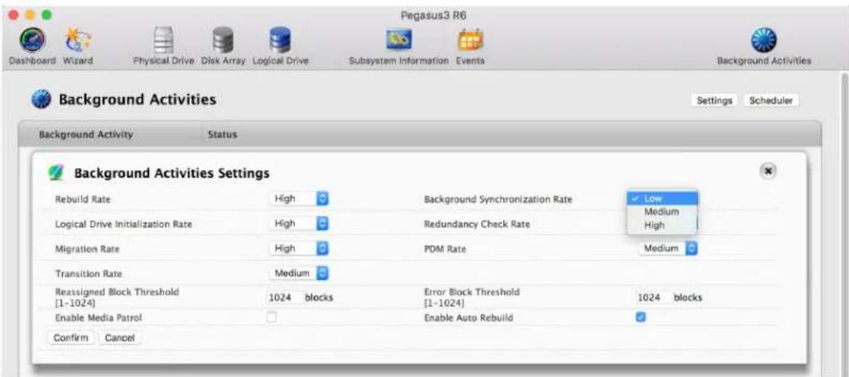
Task: Click the yellow minimize window button
Action: tap(31, 14)
